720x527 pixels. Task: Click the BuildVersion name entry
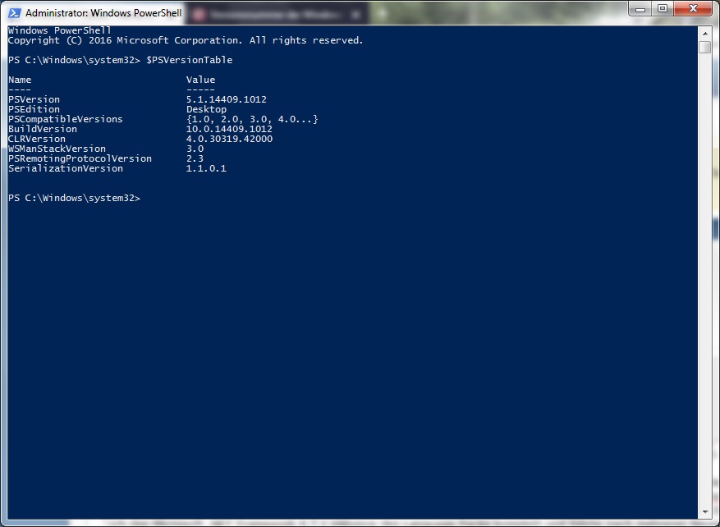tap(43, 129)
